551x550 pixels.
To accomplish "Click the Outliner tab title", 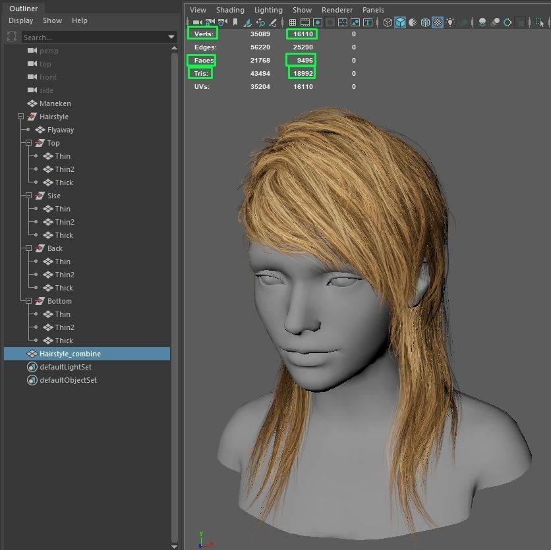I will click(x=24, y=9).
